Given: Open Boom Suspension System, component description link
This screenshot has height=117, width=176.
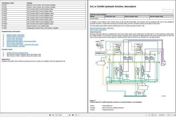Looking at the screenshot, I should click(x=22, y=45).
